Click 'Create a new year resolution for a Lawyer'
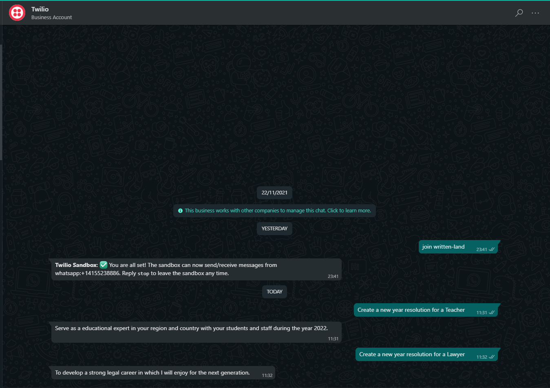 pos(427,355)
